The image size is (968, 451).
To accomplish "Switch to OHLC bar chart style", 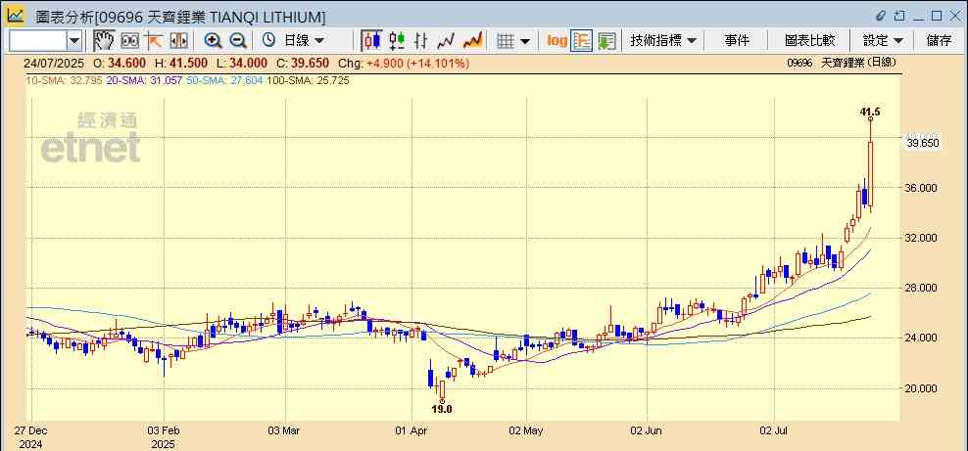I will pyautogui.click(x=421, y=41).
